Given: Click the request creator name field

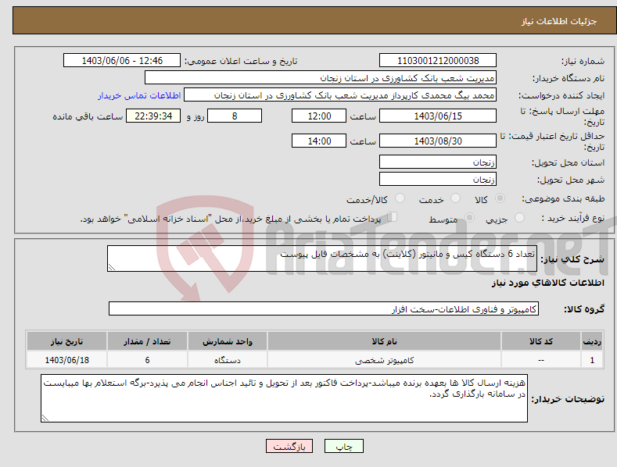Looking at the screenshot, I should (x=340, y=94).
